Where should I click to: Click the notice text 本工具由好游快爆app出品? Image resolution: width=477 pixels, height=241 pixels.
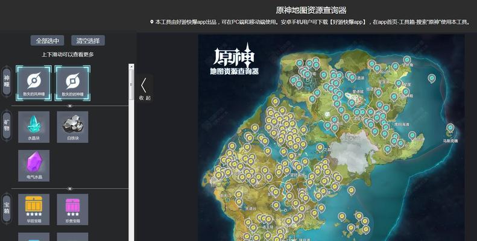click(186, 22)
